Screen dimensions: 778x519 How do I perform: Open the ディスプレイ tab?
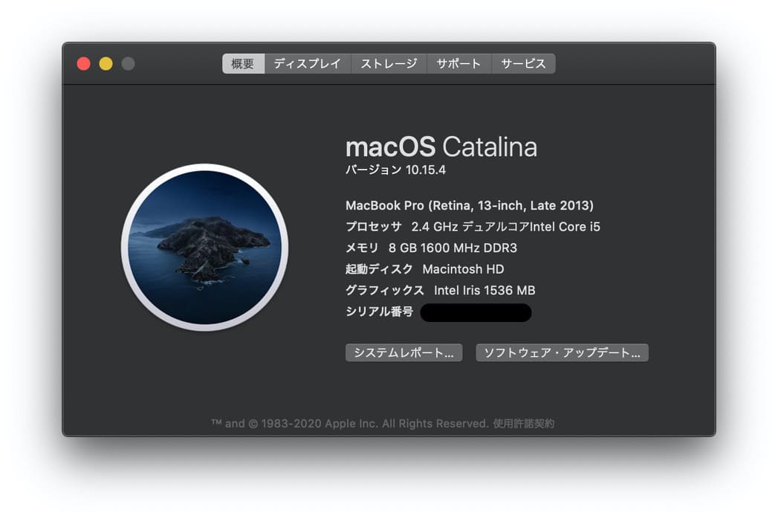click(x=308, y=63)
